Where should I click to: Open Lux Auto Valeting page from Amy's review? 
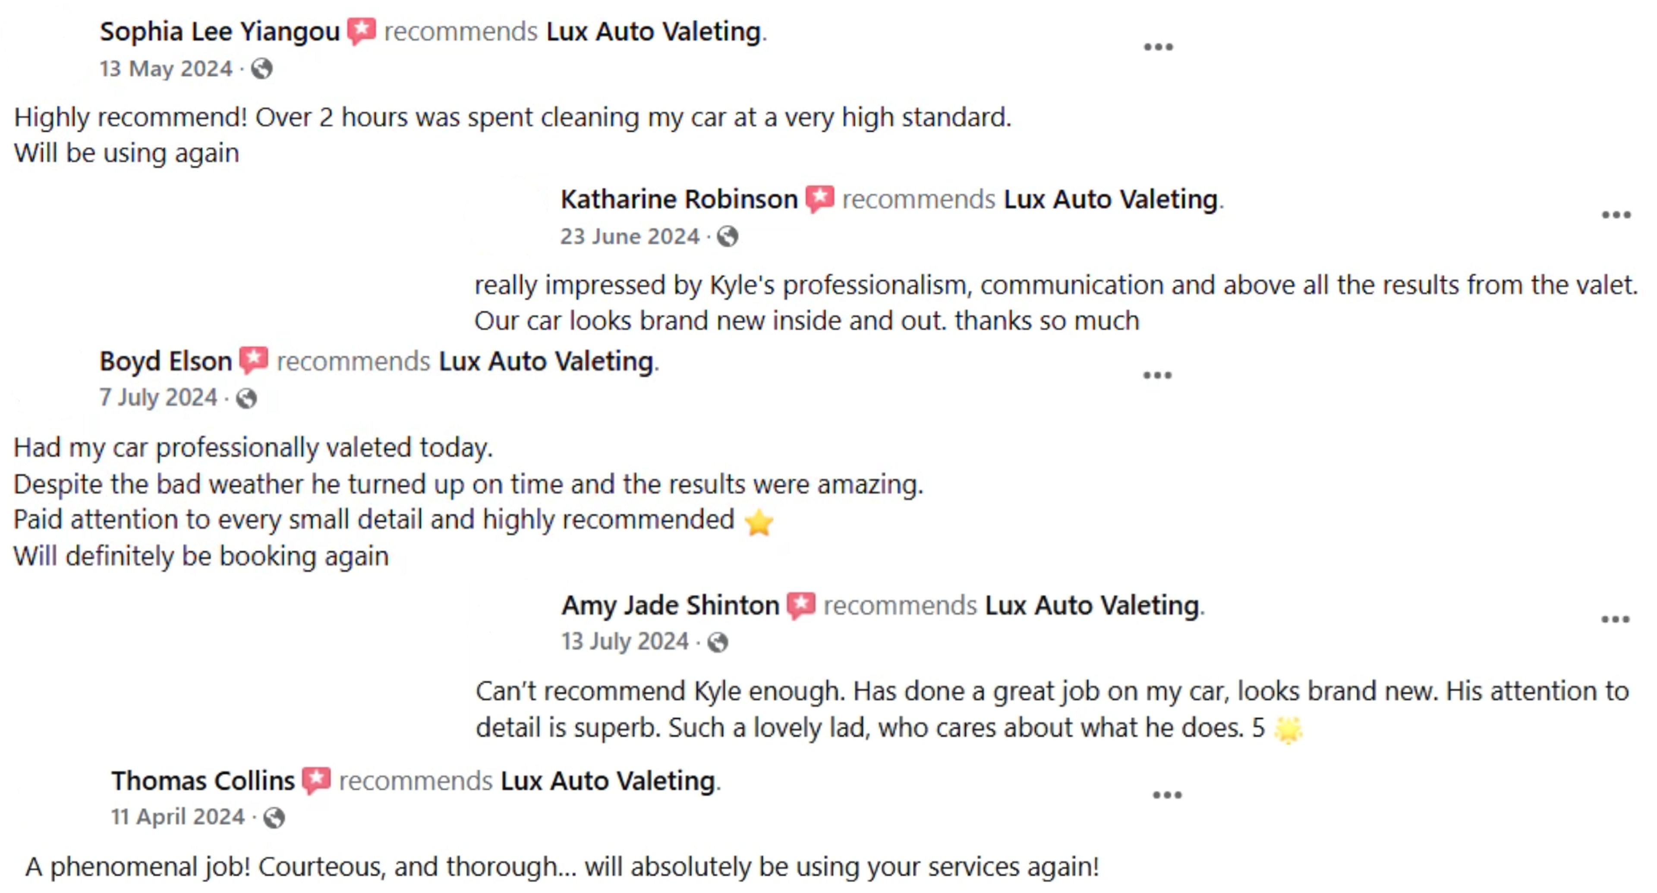pos(1092,606)
